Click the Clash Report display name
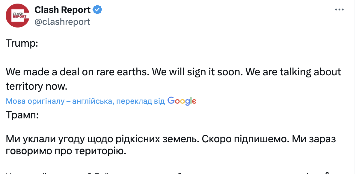This screenshot has height=174, width=356. point(62,10)
